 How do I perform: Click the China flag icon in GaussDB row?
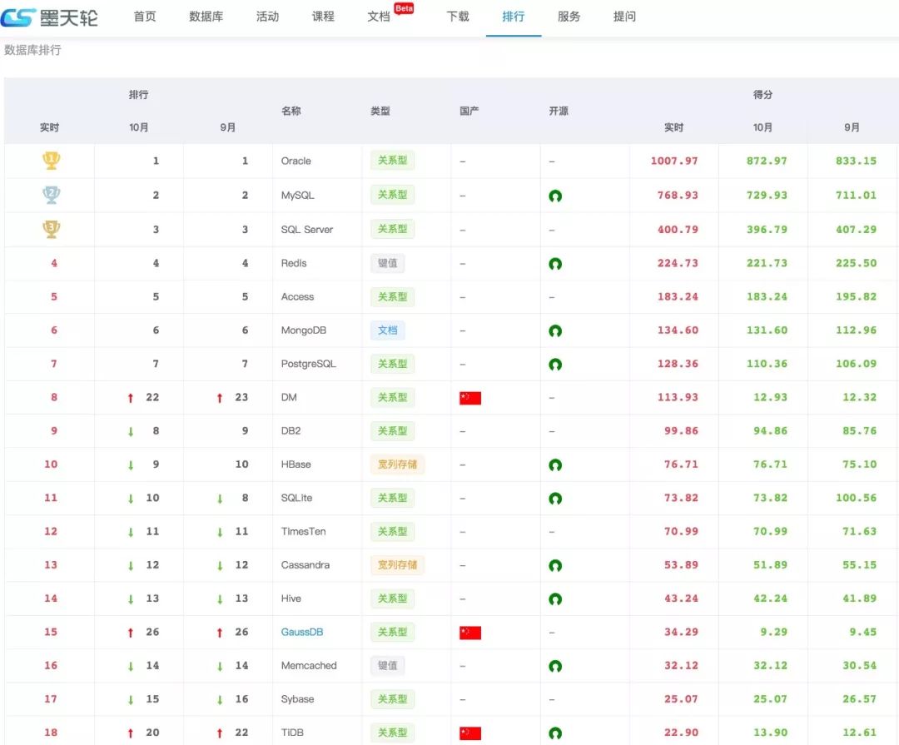[470, 633]
